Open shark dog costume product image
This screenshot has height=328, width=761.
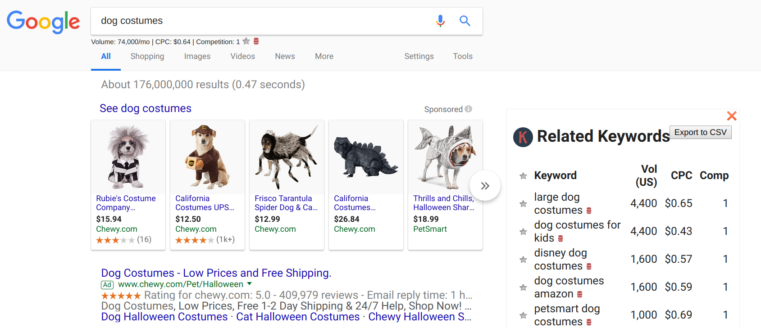[x=445, y=157]
